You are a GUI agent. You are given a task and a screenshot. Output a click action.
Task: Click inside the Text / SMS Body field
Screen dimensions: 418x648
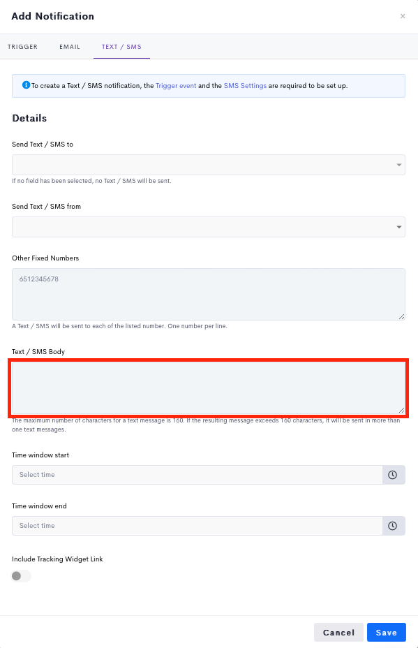[x=209, y=388]
